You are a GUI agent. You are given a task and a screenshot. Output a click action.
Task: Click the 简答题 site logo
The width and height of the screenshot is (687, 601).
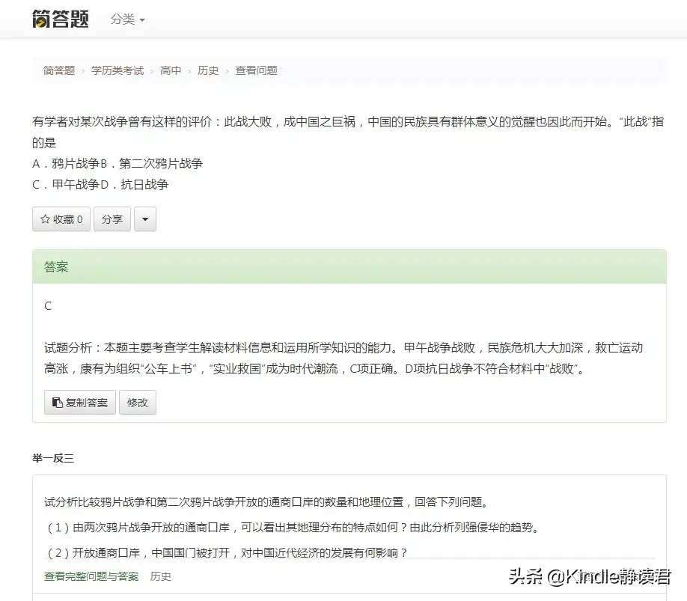pyautogui.click(x=61, y=19)
